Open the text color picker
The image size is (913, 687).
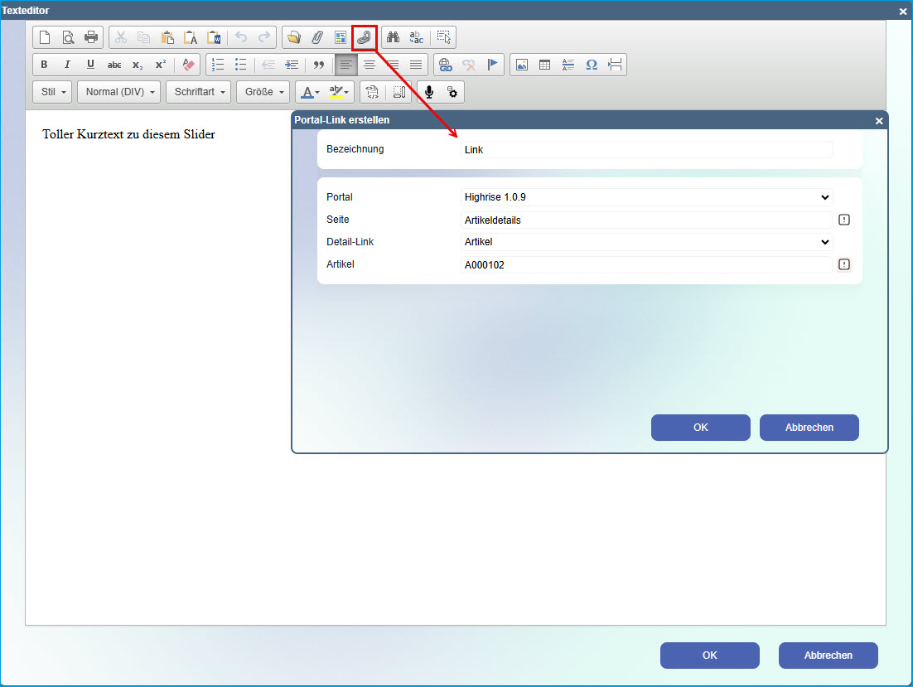coord(311,92)
